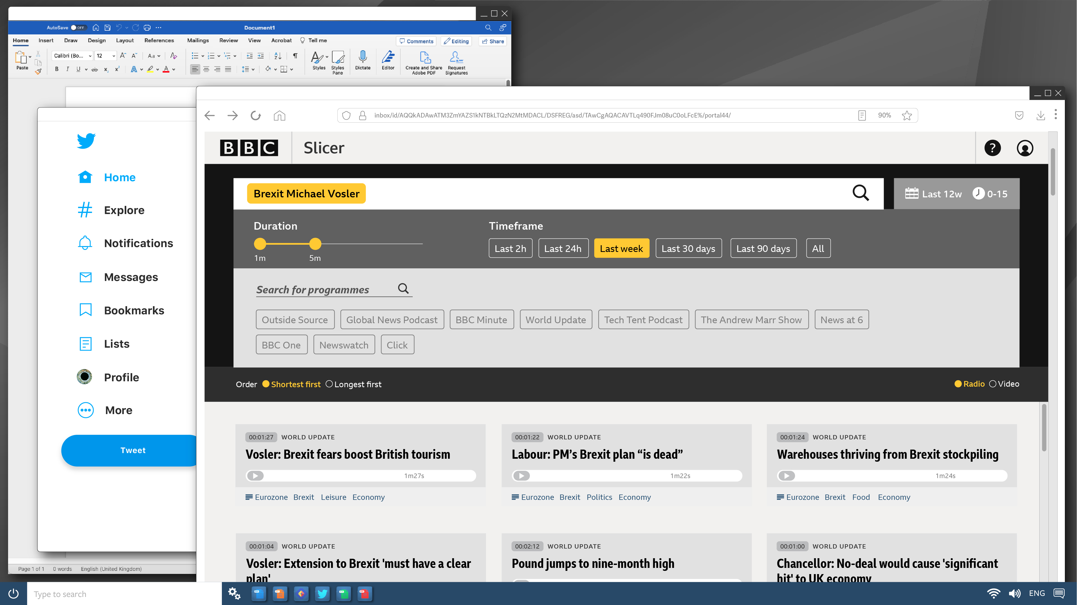Screen dimensions: 1077x605
Task: Switch to the References ribbon tab
Action: coord(159,41)
